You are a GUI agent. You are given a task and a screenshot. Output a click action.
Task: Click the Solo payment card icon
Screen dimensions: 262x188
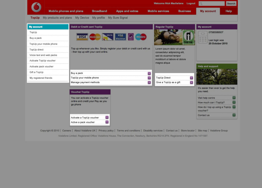(x=130, y=37)
